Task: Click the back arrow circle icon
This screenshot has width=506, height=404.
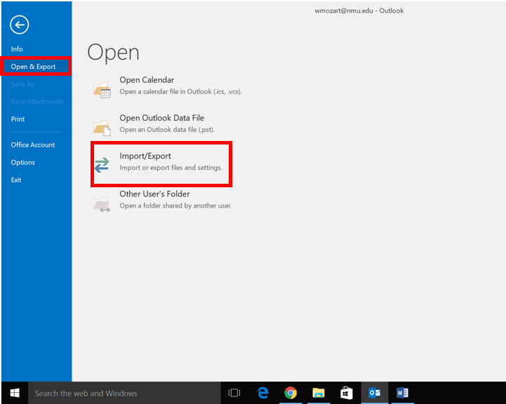Action: pos(20,25)
